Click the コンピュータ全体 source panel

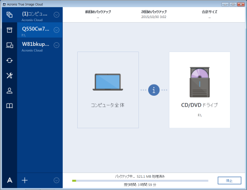[x=108, y=90]
